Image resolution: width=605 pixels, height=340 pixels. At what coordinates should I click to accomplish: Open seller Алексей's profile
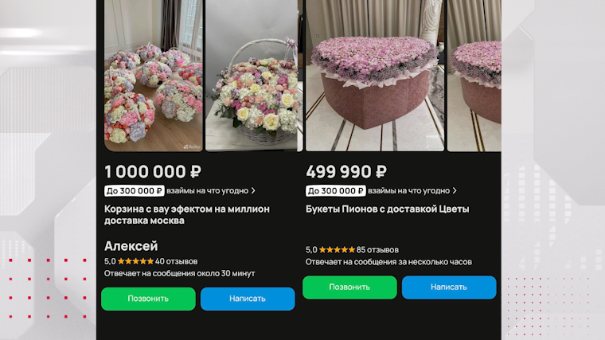(131, 246)
